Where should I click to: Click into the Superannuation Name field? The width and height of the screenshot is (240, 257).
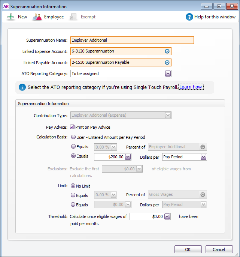[132, 40]
